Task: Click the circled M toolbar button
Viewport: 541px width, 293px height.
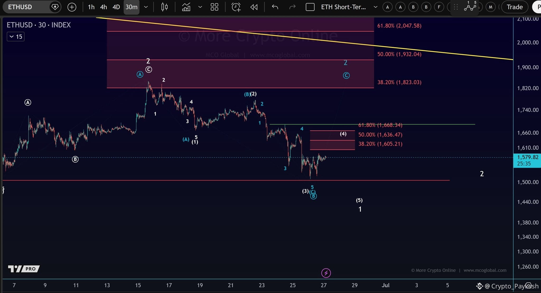Action: tap(491, 7)
